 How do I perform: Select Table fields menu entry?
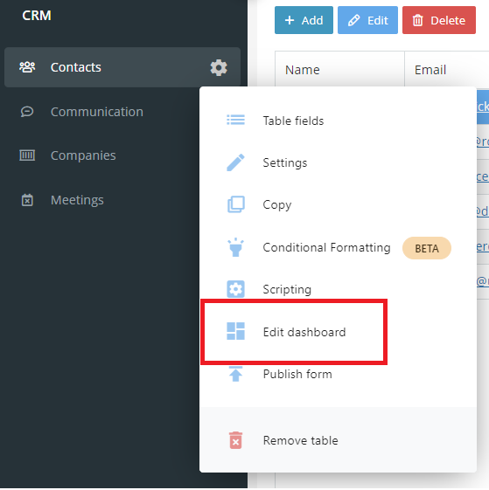(339, 121)
